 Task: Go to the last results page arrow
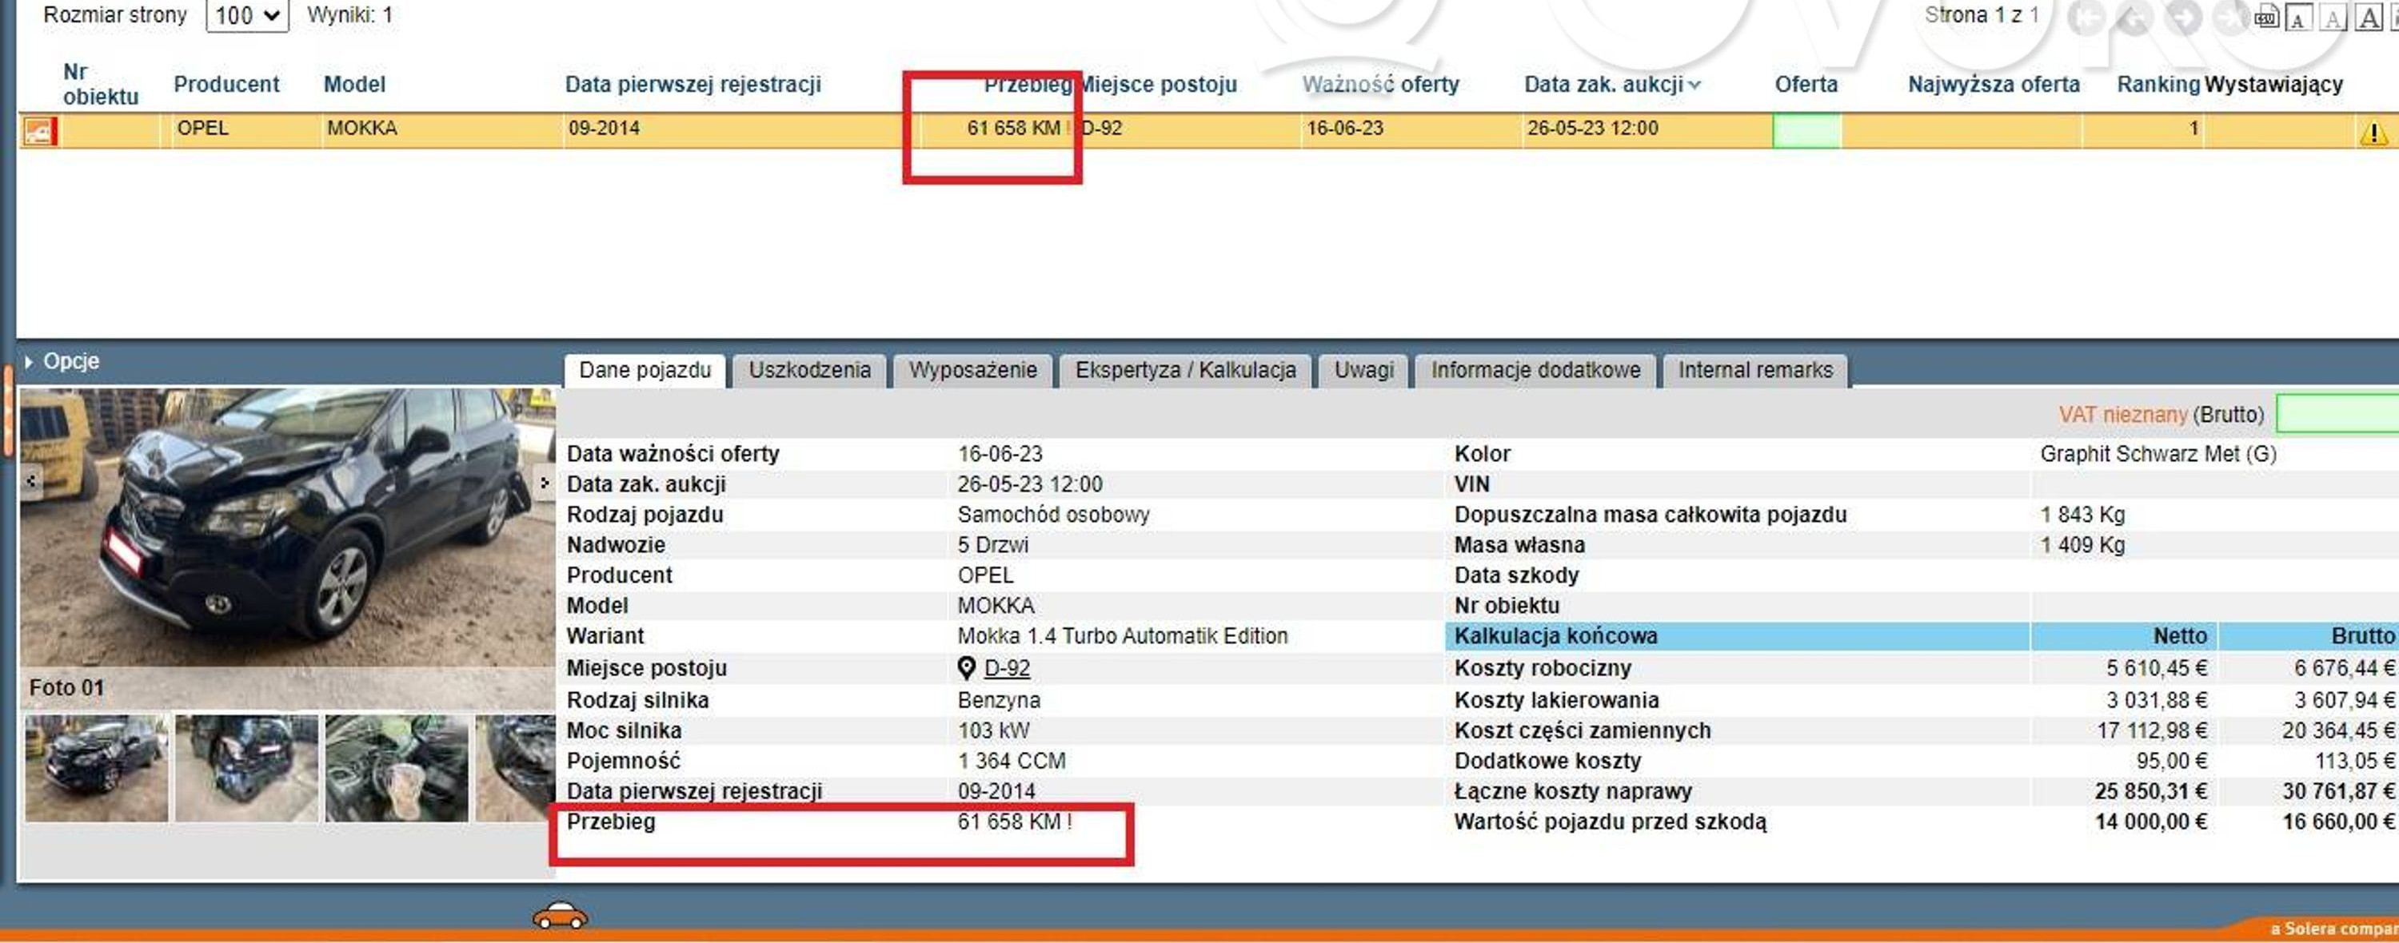2230,17
